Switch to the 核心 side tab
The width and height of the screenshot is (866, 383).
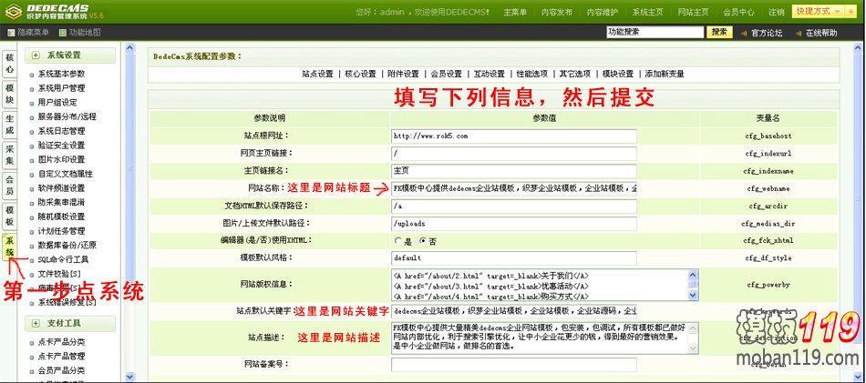click(x=10, y=63)
